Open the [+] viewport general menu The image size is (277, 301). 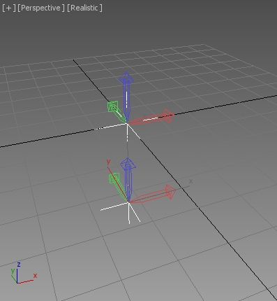[x=9, y=8]
